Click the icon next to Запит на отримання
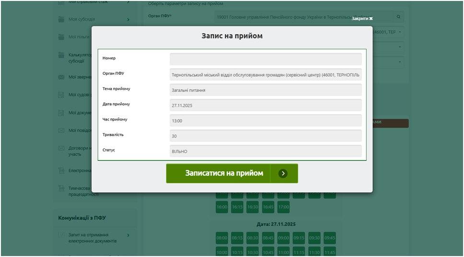464x257 pixels. tap(61, 235)
